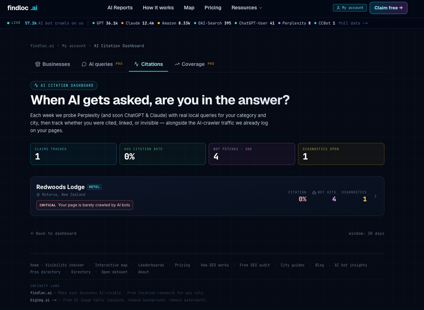Click the ChatGPT-User 41 ticker entry
This screenshot has height=310, width=424.
tap(254, 23)
